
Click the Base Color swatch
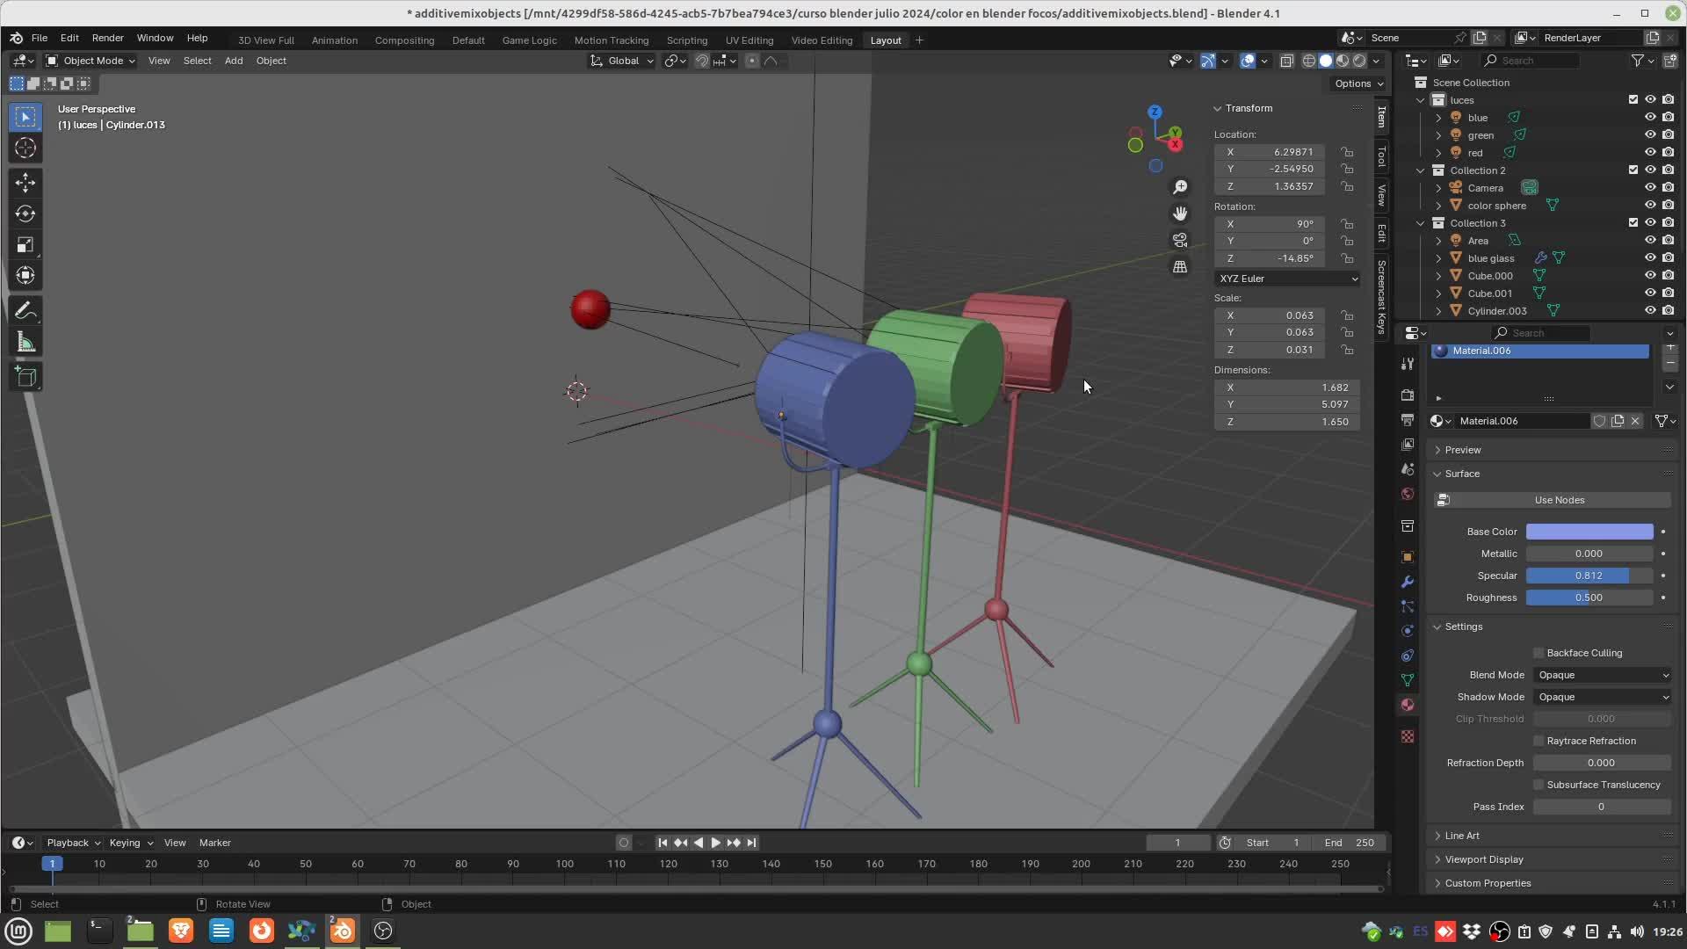[1589, 532]
